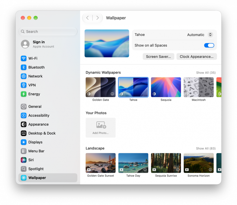The width and height of the screenshot is (237, 205).
Task: Click the Menu Bar label in sidebar
Action: point(36,151)
